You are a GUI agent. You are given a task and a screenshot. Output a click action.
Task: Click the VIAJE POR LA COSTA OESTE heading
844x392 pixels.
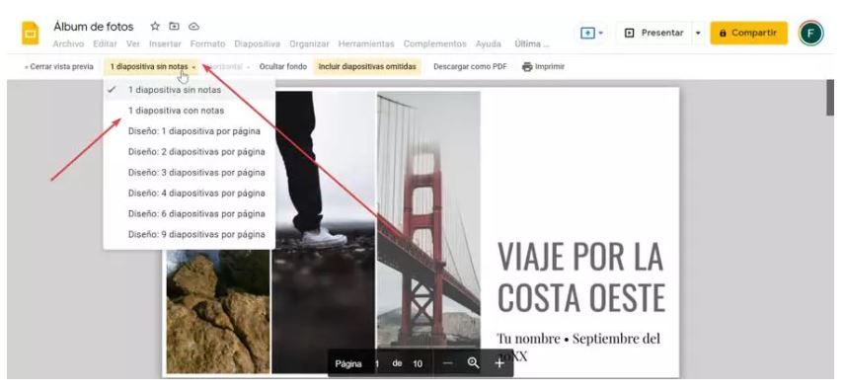click(x=580, y=277)
